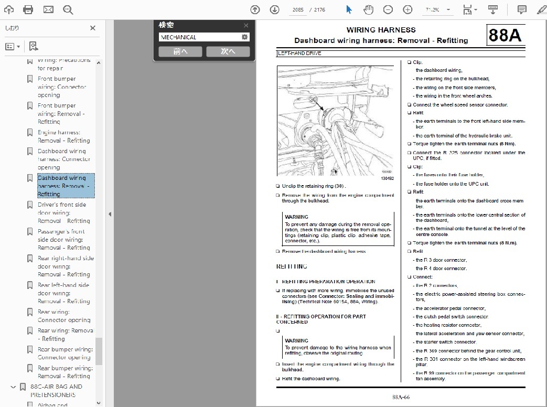
Task: Open the comment tool icon
Action: pyautogui.click(x=522, y=9)
